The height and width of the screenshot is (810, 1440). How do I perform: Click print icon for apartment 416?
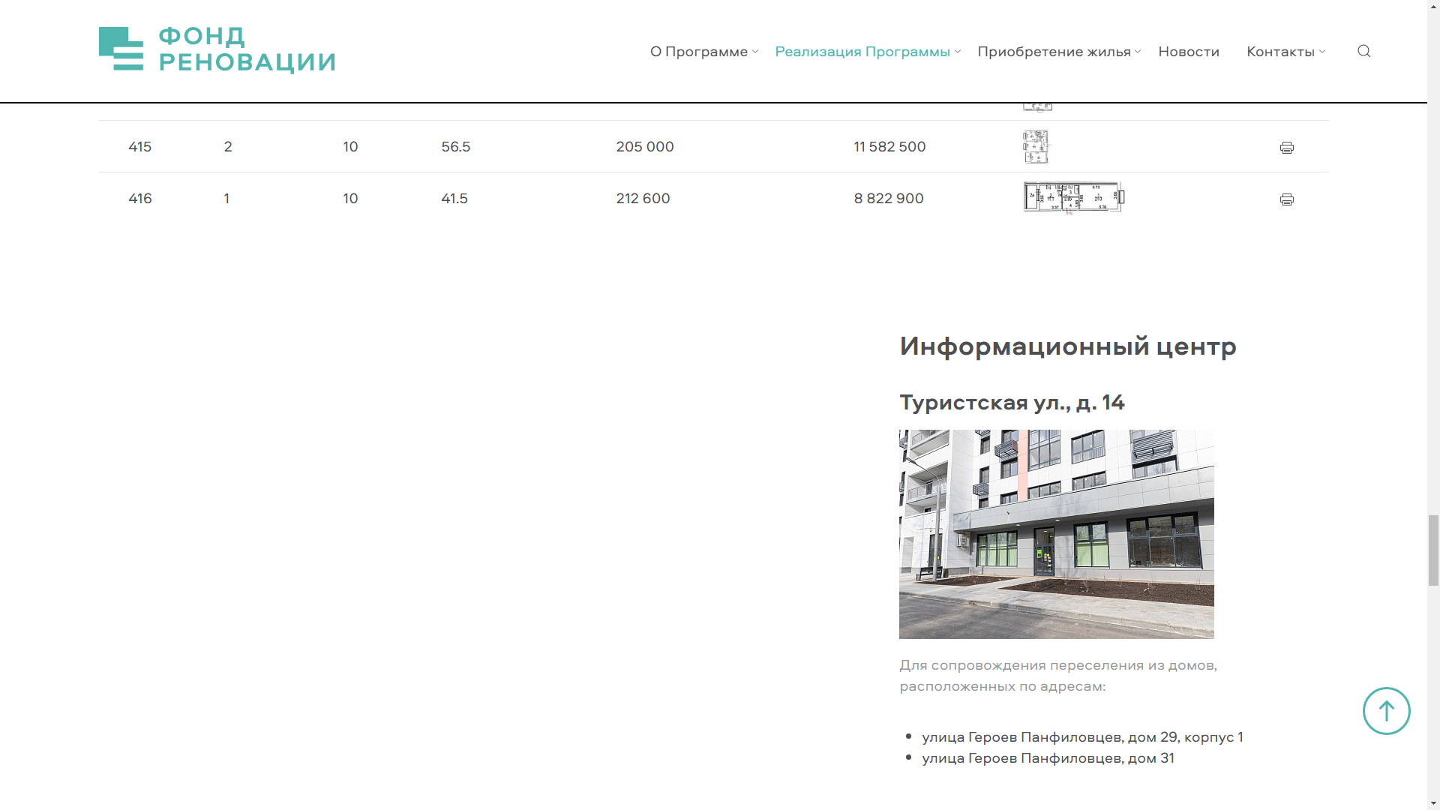pos(1286,199)
